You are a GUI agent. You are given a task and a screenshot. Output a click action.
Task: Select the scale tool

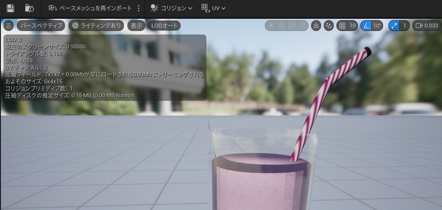[303, 26]
